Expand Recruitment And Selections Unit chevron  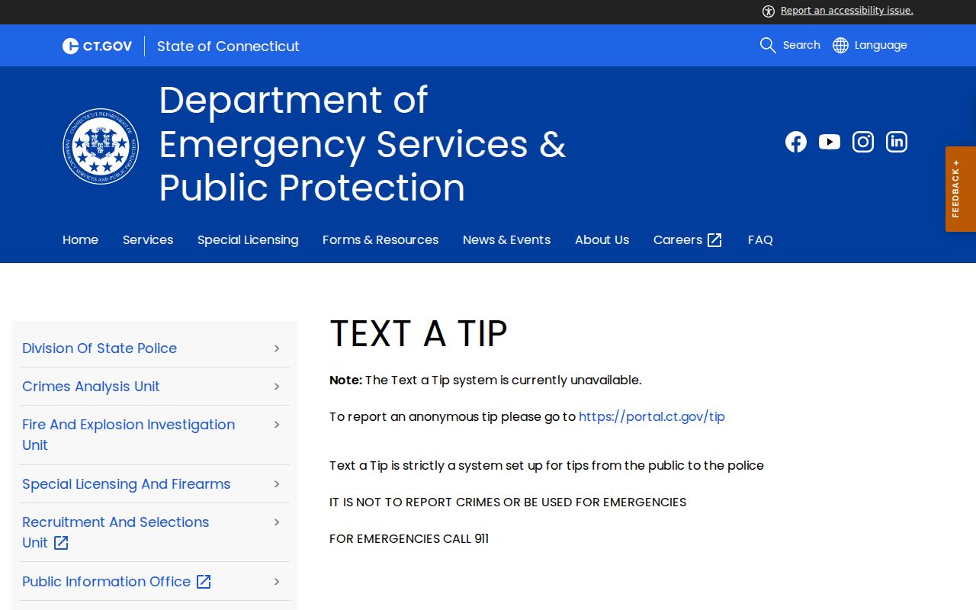pyautogui.click(x=277, y=522)
